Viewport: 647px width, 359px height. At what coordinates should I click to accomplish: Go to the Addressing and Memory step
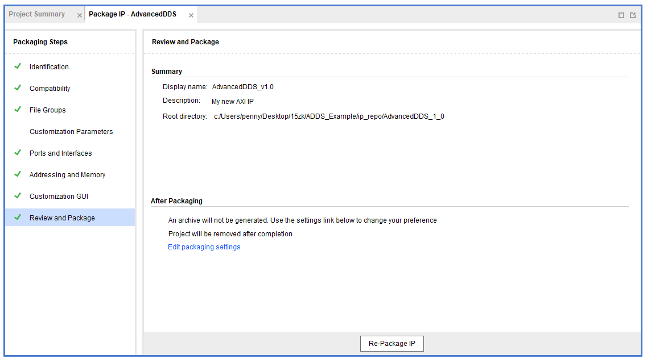tap(67, 175)
